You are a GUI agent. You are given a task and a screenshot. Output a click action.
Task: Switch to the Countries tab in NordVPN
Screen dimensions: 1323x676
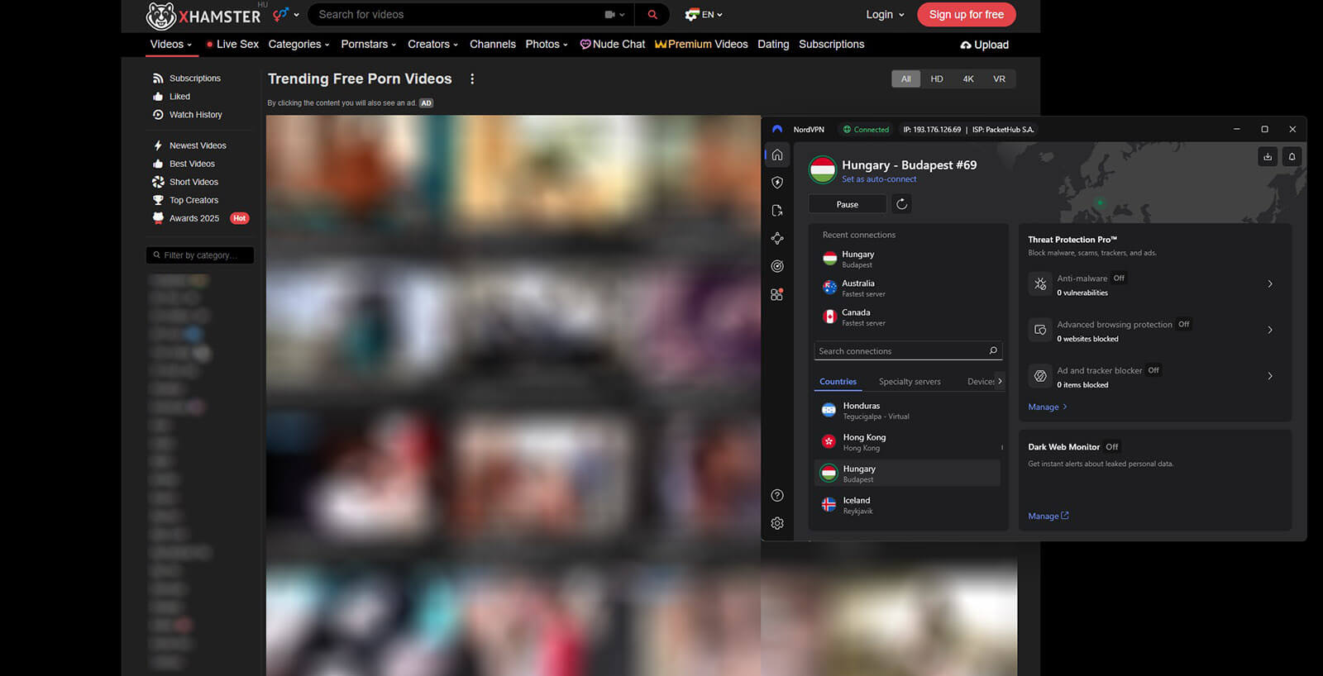point(838,382)
